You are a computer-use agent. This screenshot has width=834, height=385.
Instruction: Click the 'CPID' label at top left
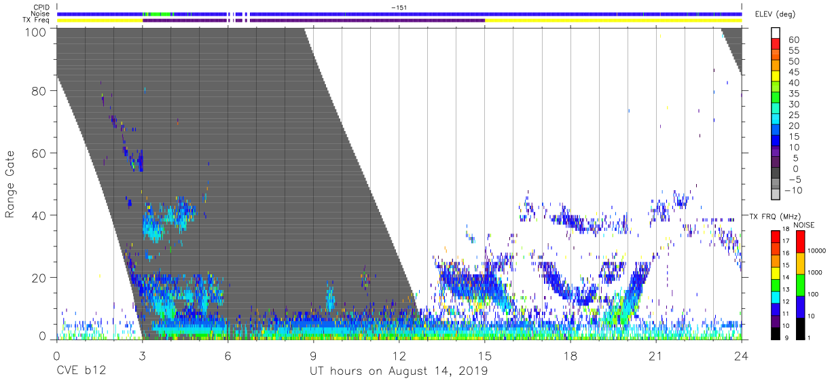(42, 7)
